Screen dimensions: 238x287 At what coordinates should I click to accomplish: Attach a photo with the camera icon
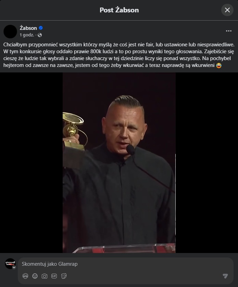tap(45, 276)
